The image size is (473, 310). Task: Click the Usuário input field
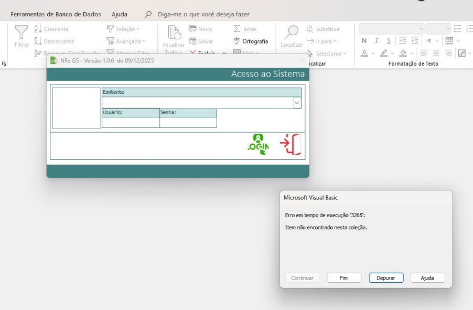[x=131, y=122]
